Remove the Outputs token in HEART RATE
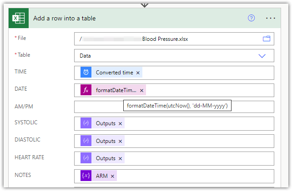This screenshot has height=191, width=292. pos(120,159)
